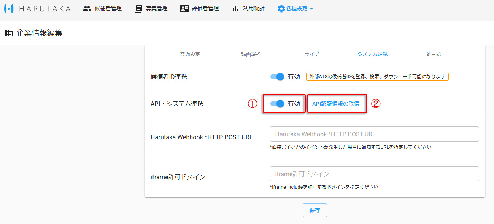Open 利用統計 with the bar chart icon
This screenshot has width=494, height=224.
(x=235, y=8)
